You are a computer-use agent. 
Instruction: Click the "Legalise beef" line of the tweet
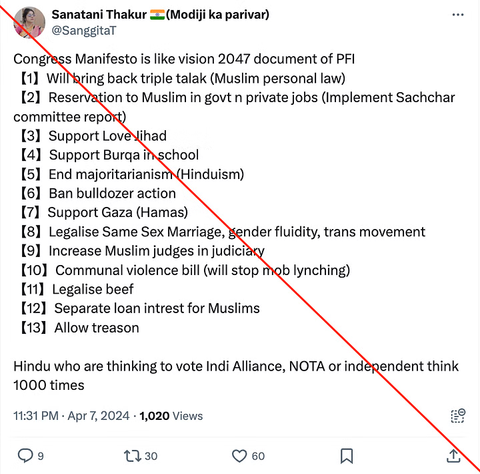tap(91, 289)
